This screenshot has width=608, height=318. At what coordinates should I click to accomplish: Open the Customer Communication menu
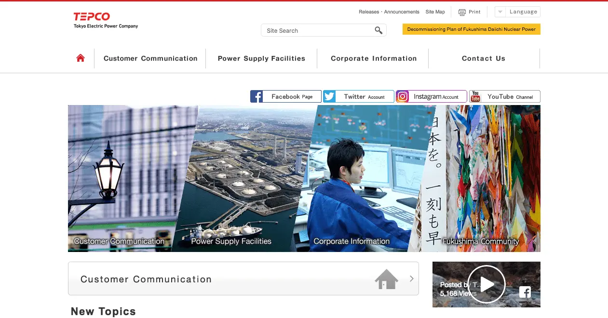(150, 58)
